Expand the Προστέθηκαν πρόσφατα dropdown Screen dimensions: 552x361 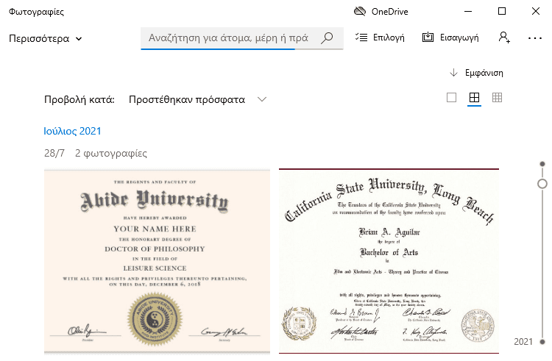[x=197, y=99]
